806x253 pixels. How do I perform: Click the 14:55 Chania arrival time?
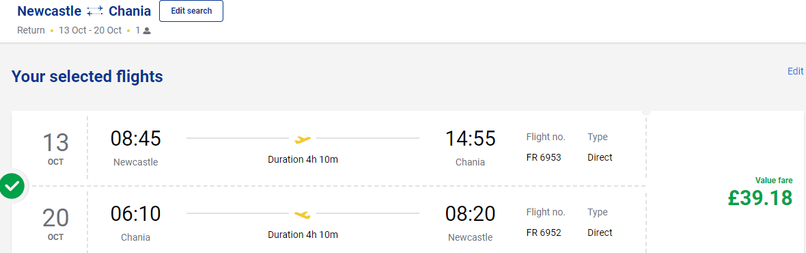(x=471, y=138)
